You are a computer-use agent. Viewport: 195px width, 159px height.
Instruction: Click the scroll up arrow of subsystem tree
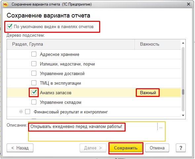point(183,43)
